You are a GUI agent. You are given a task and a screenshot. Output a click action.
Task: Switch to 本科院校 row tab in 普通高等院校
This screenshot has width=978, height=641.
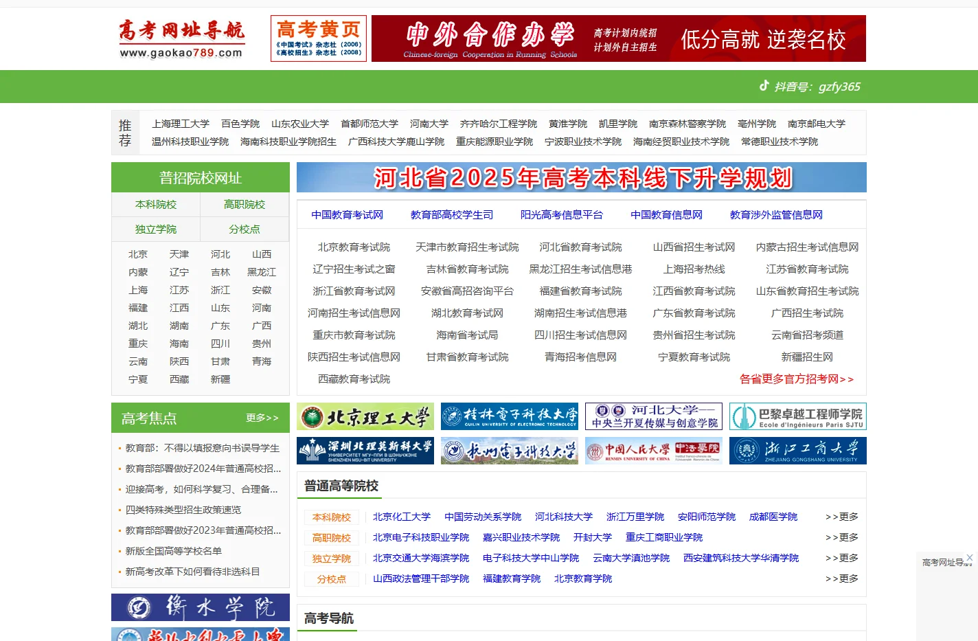pyautogui.click(x=332, y=517)
